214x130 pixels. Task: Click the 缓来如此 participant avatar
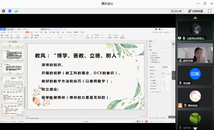pyautogui.click(x=195, y=96)
